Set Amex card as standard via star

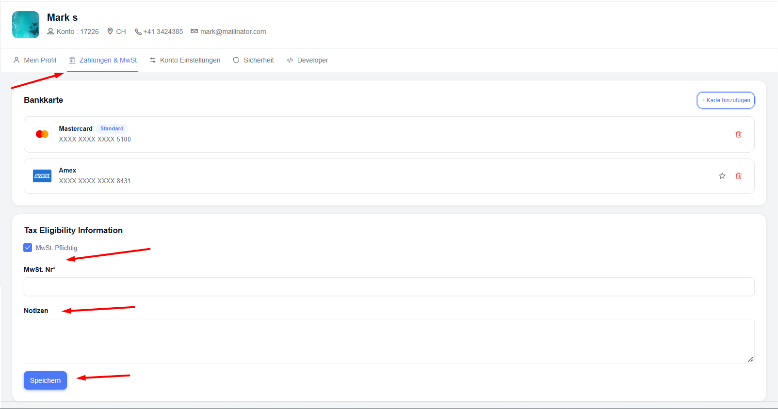coord(722,176)
